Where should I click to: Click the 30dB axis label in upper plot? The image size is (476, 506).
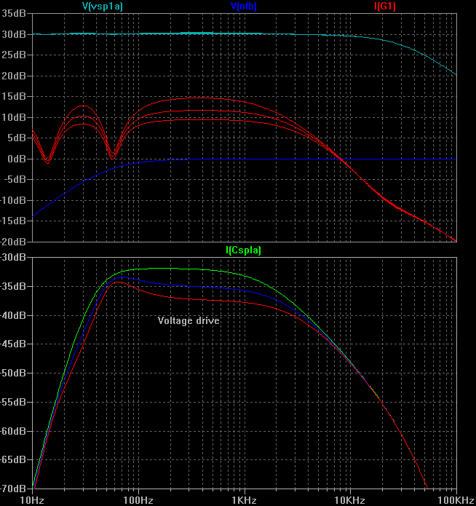(14, 34)
